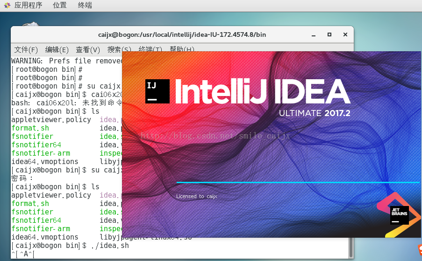Click the "bash: cai06x20l" error line

click(67, 103)
